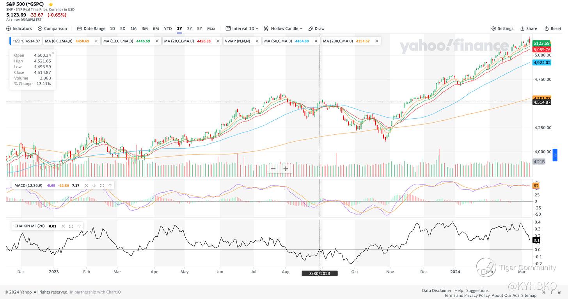Image resolution: width=568 pixels, height=299 pixels.
Task: Select the 6M time range
Action: [x=156, y=28]
